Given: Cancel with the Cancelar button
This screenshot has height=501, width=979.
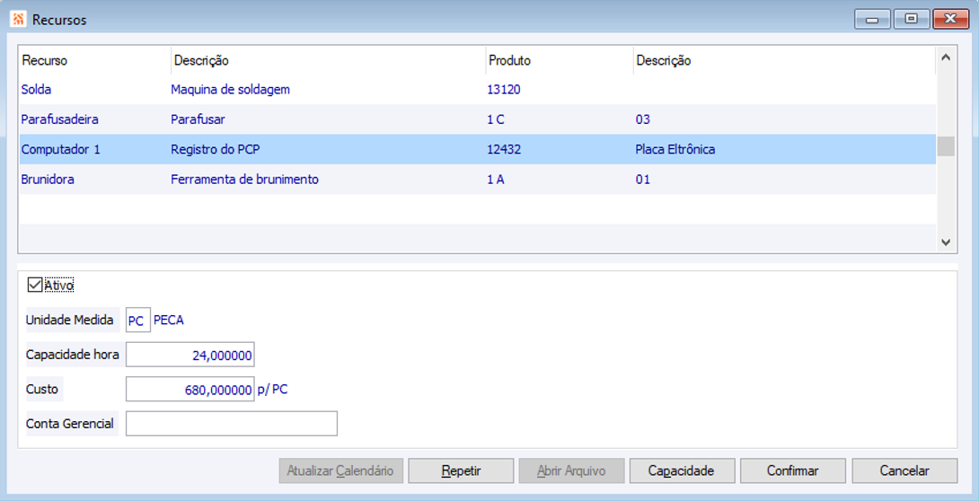Looking at the screenshot, I should [x=904, y=471].
